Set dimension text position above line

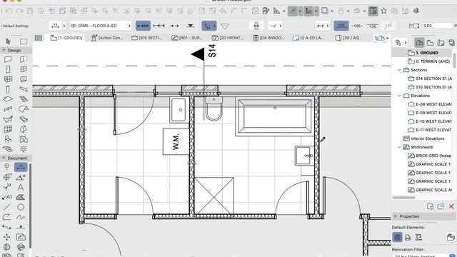pyautogui.click(x=341, y=26)
